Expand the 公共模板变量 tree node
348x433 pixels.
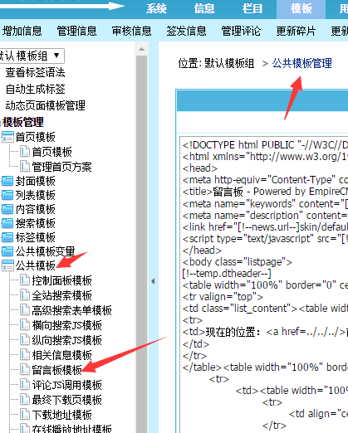click(45, 251)
